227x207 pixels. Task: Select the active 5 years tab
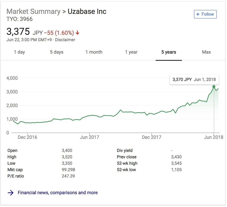(x=169, y=52)
